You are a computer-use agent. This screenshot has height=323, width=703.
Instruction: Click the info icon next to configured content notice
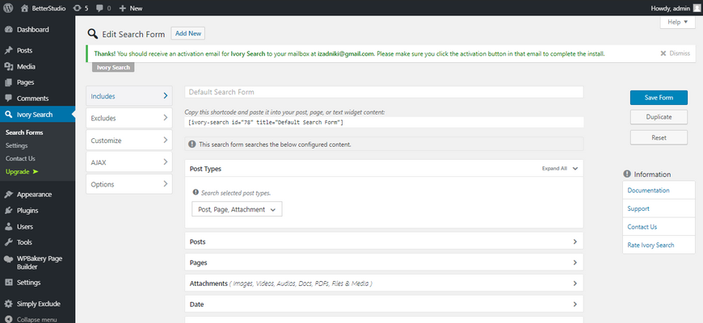pyautogui.click(x=192, y=145)
